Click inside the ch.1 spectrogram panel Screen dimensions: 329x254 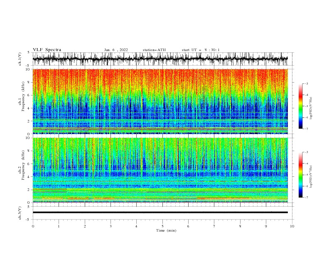[x=160, y=101]
